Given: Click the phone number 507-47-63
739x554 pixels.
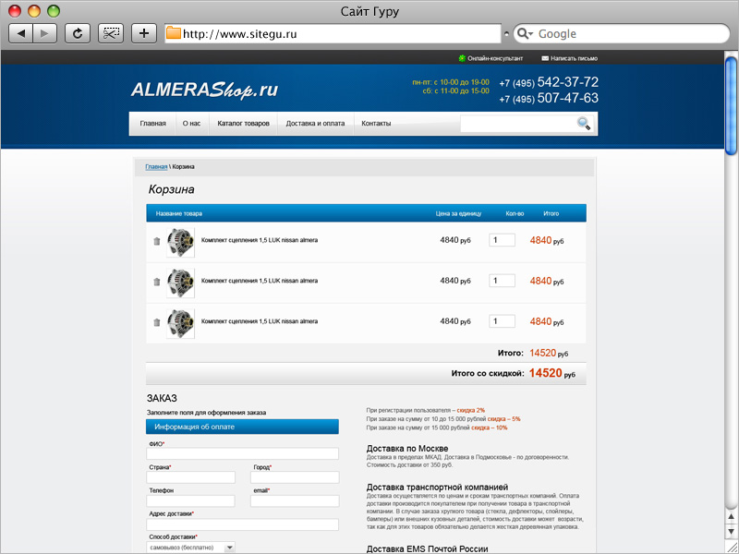Looking at the screenshot, I should click(568, 98).
